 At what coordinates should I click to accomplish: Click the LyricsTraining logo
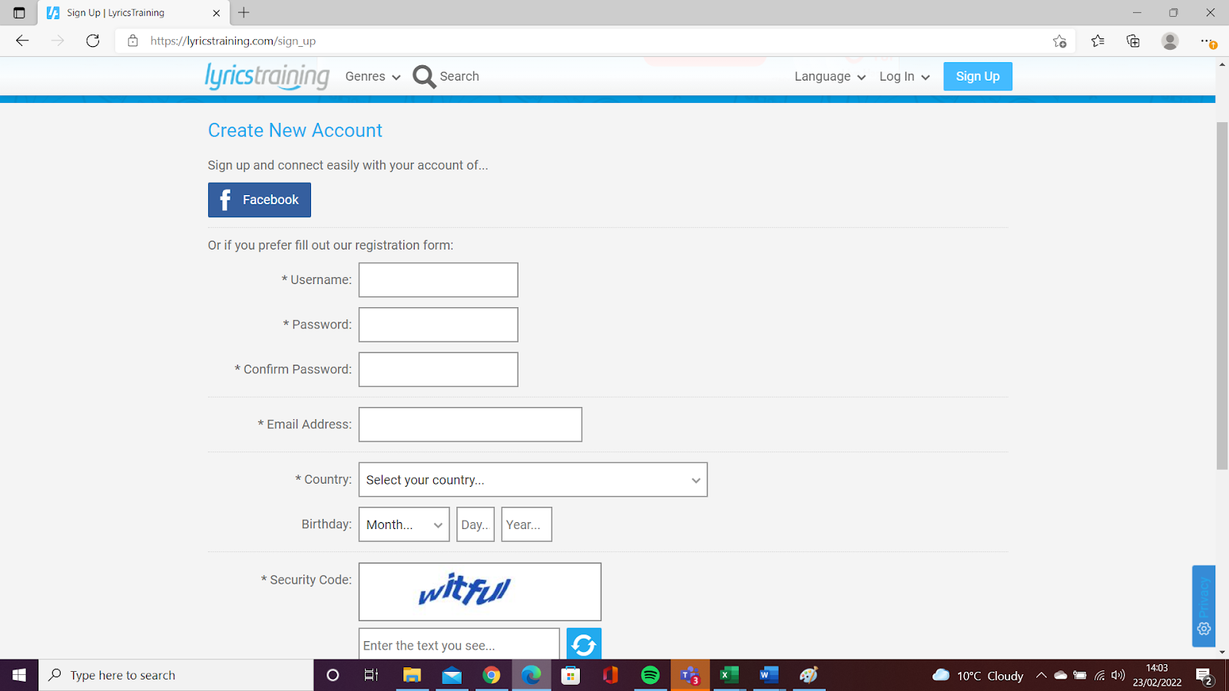click(267, 76)
